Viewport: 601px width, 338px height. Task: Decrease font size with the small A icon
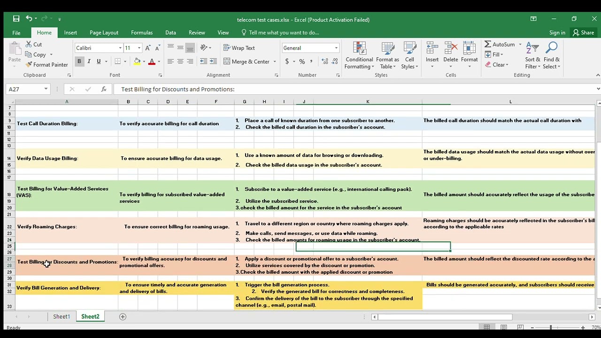click(158, 48)
